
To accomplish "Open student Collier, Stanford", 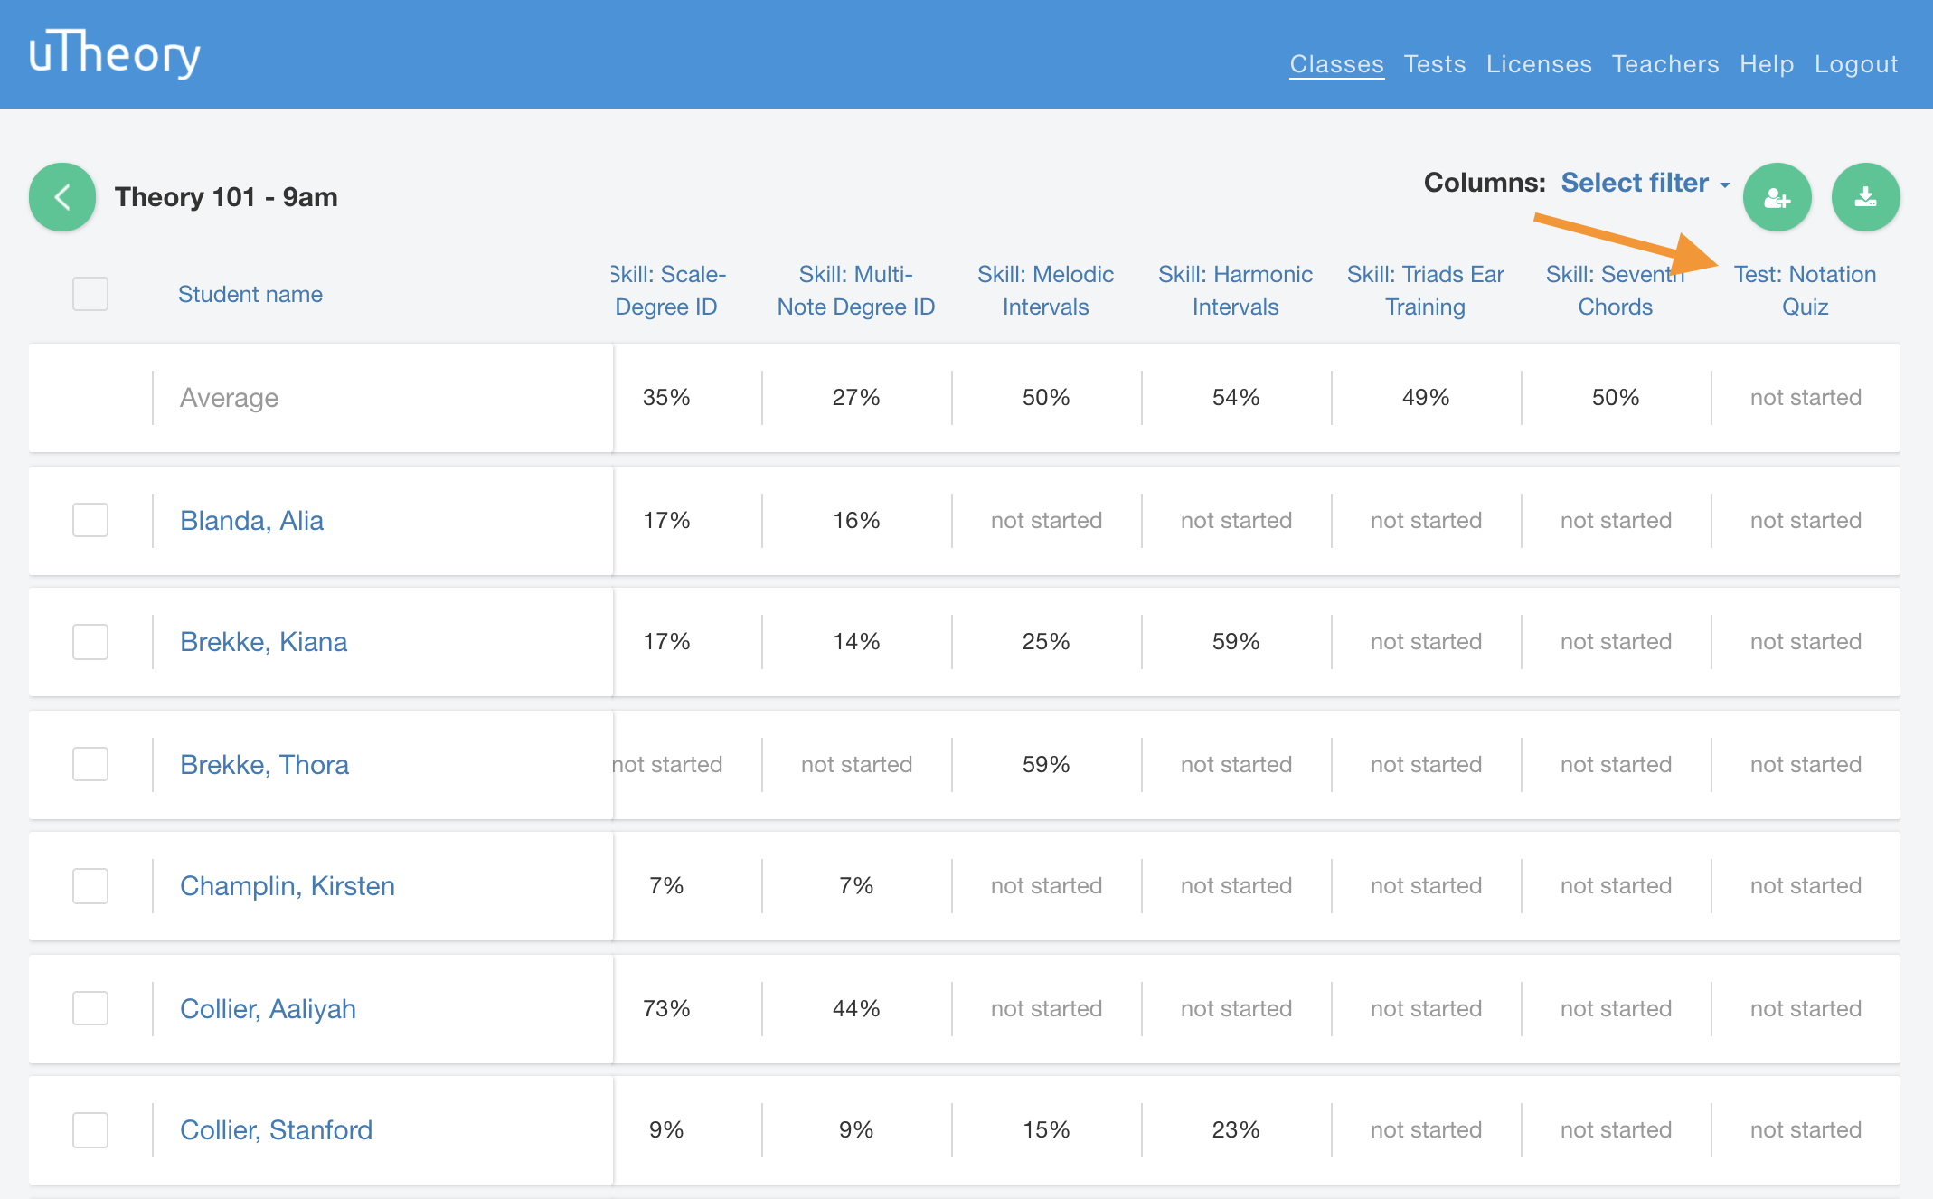I will point(276,1130).
